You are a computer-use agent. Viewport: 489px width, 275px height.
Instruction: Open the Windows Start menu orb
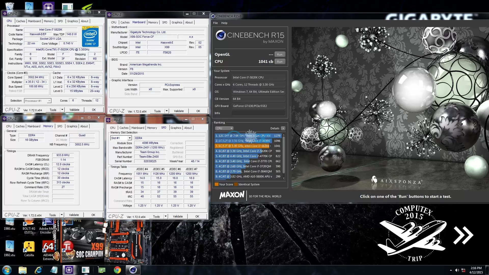point(7,270)
